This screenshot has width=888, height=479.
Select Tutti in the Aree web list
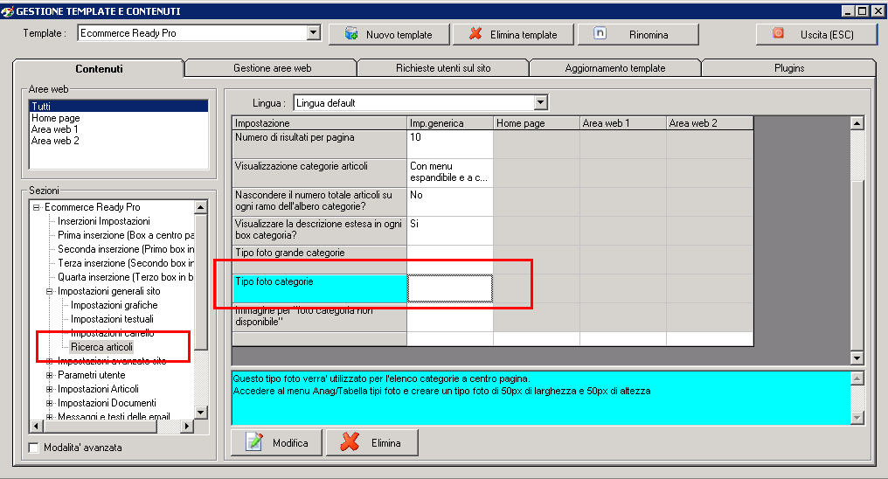pyautogui.click(x=118, y=107)
